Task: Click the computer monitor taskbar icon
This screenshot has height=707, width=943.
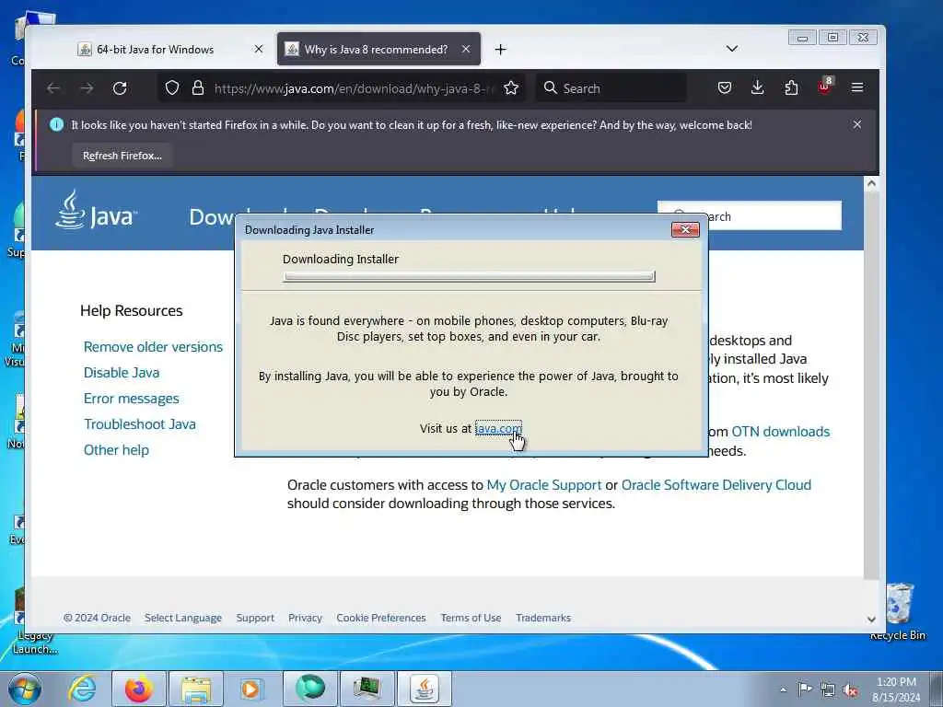Action: coord(367,689)
